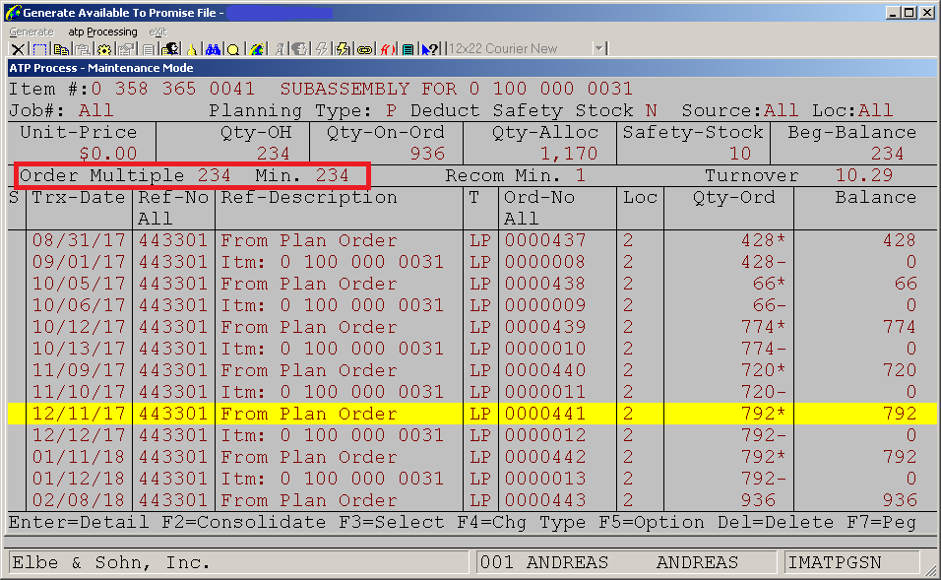Select highlighted row dated 12/11/17

click(x=472, y=414)
